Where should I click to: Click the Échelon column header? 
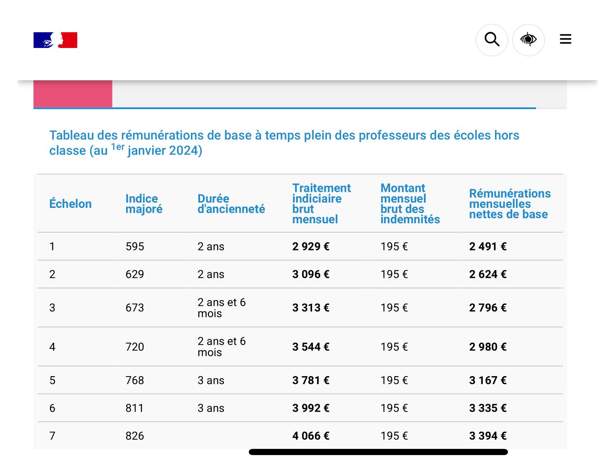tap(70, 204)
